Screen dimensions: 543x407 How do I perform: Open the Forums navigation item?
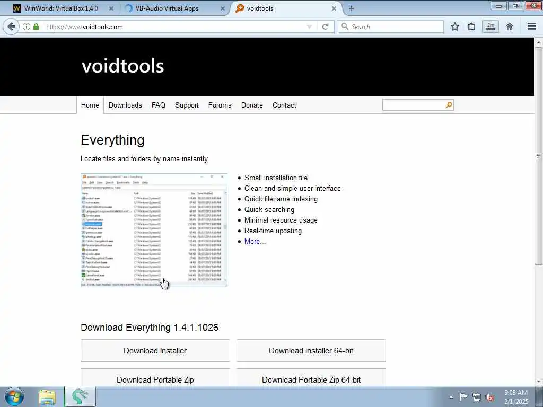pos(220,105)
